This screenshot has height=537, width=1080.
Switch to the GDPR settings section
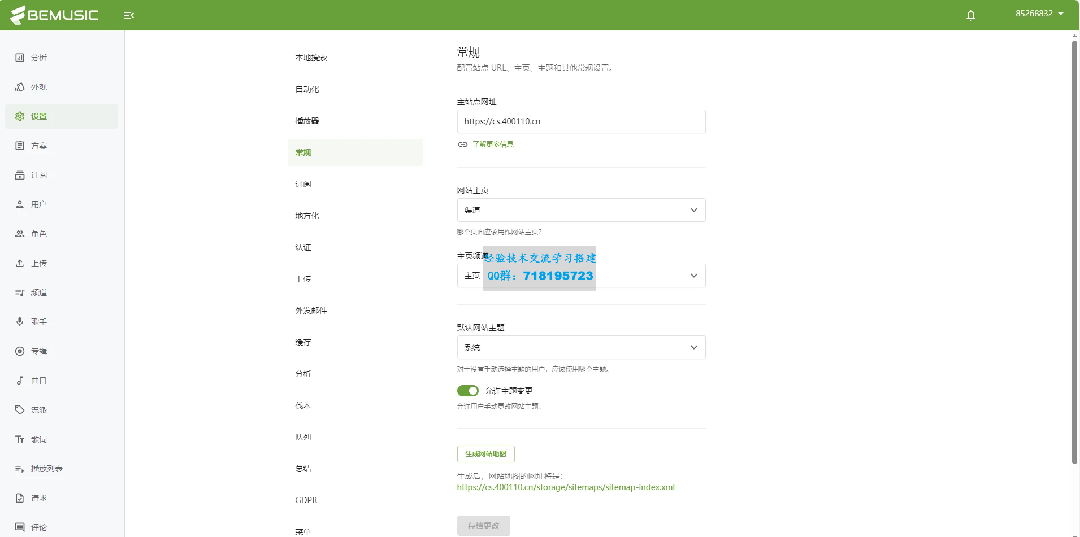[305, 500]
